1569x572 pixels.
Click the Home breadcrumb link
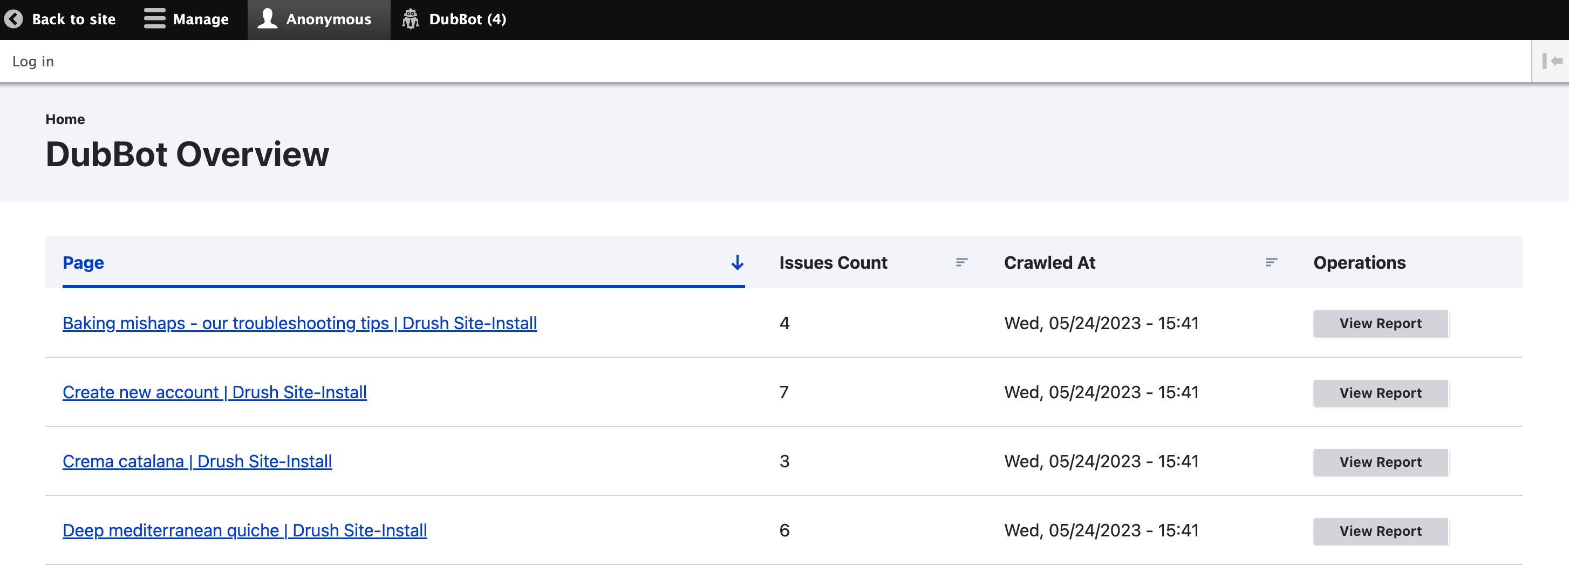click(x=65, y=119)
